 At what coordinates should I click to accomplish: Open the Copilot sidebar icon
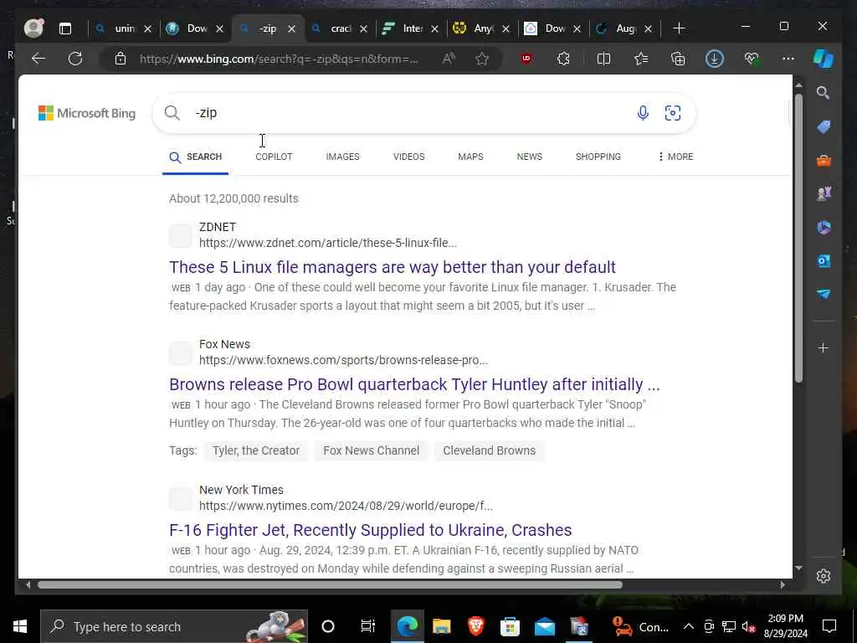point(824,59)
